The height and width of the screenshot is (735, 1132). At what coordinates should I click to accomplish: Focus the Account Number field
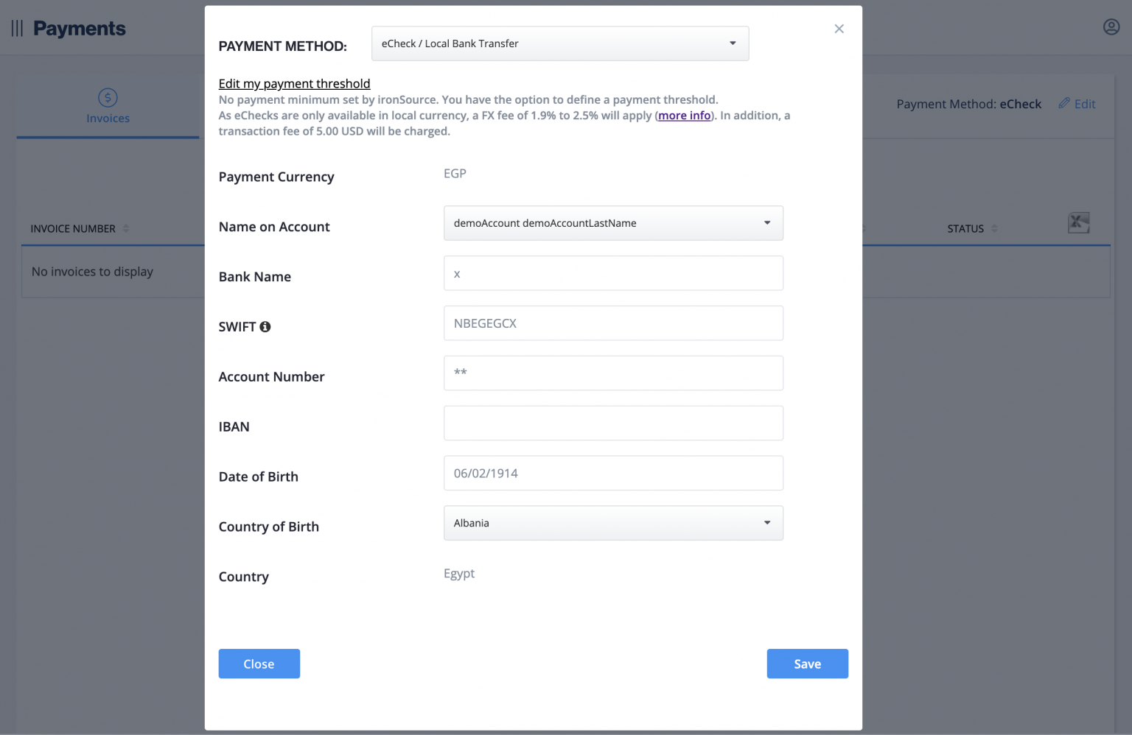pos(613,373)
